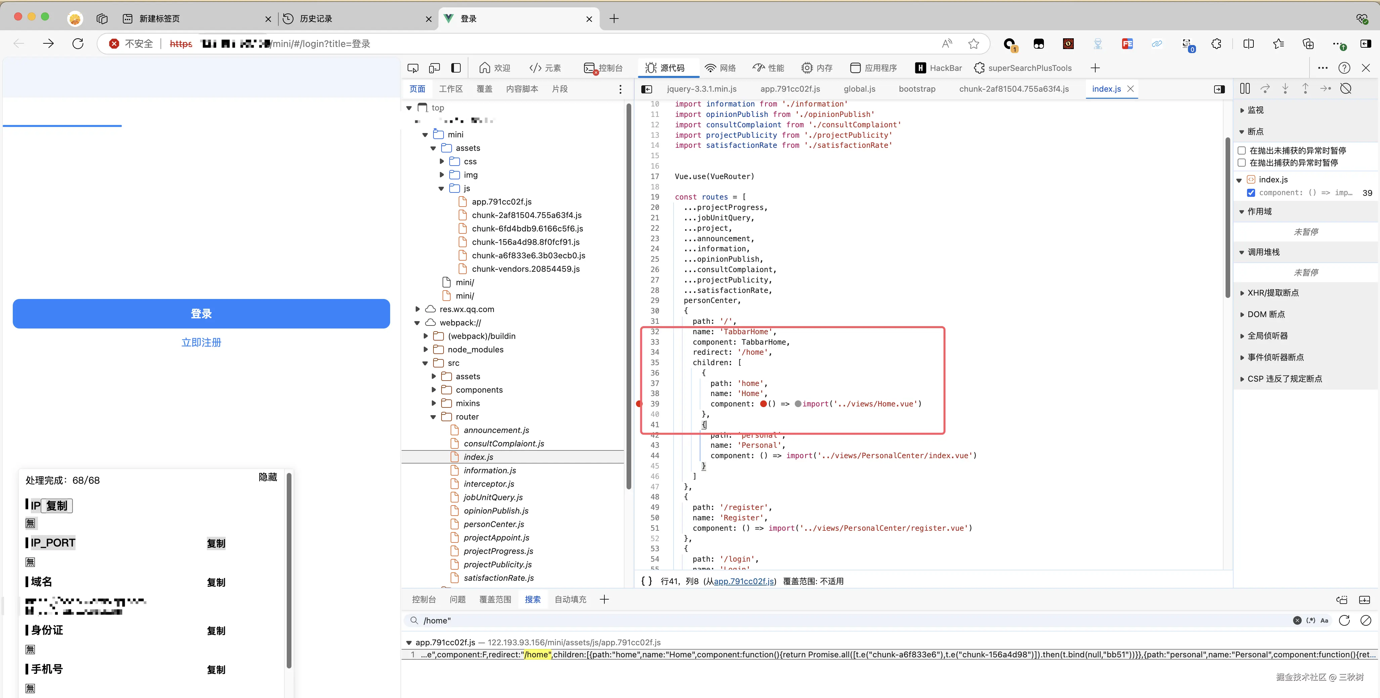Screen dimensions: 1380x698
Task: Click the step over debugger icon
Action: 1265,89
